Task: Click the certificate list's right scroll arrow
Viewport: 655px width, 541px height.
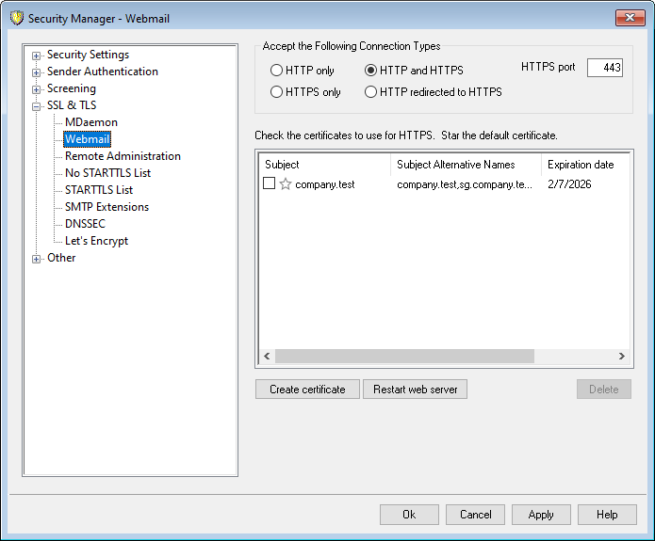Action: point(621,357)
